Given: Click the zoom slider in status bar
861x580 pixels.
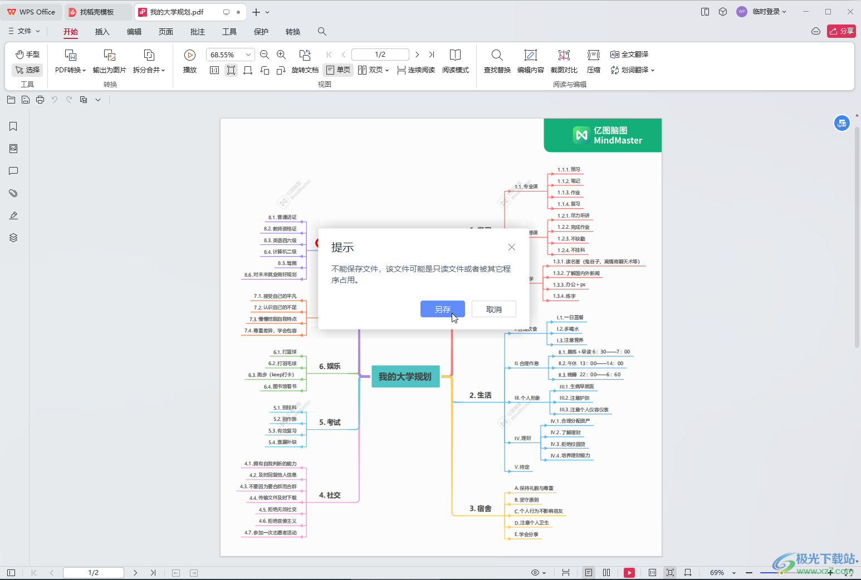Looking at the screenshot, I should [x=790, y=572].
